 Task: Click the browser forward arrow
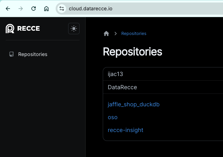point(21,9)
